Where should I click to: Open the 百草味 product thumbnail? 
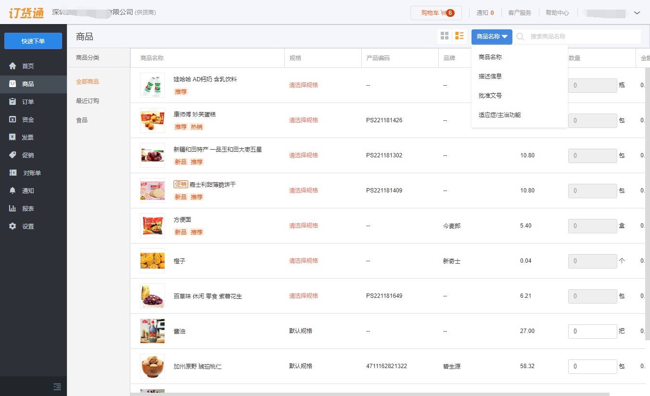[x=153, y=296]
